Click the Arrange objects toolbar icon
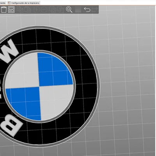 (11, 9)
